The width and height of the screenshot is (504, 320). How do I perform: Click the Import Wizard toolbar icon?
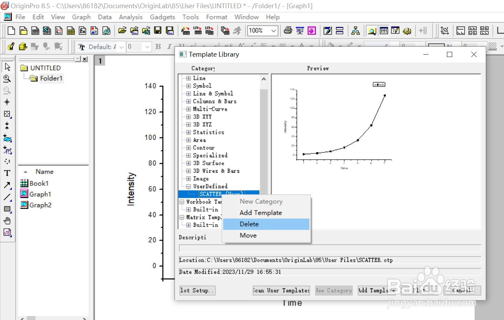pos(186,31)
